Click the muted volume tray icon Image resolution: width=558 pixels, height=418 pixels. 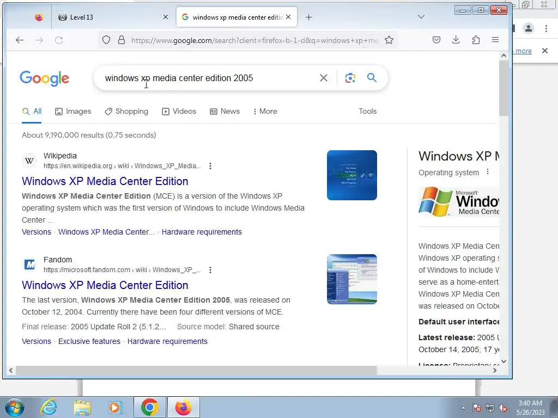[x=503, y=408]
